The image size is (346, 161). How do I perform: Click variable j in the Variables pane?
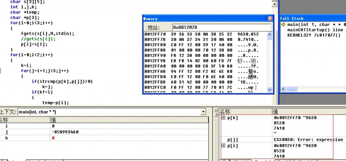pos(7,132)
